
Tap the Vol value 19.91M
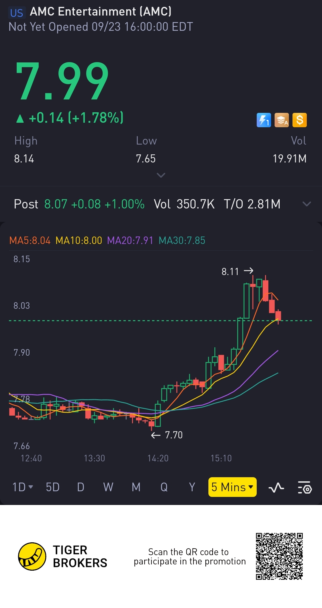290,159
